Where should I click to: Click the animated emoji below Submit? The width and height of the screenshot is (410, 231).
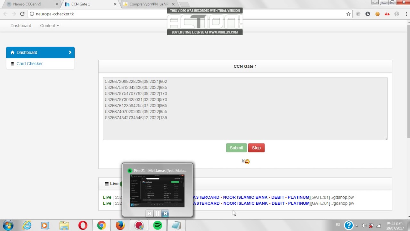pyautogui.click(x=246, y=161)
